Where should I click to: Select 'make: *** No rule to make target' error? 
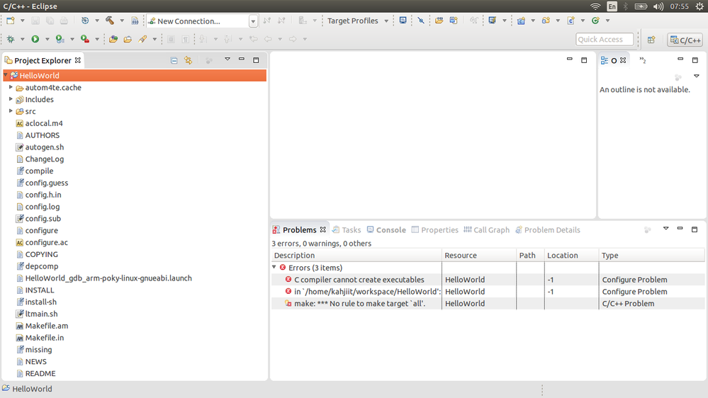359,303
